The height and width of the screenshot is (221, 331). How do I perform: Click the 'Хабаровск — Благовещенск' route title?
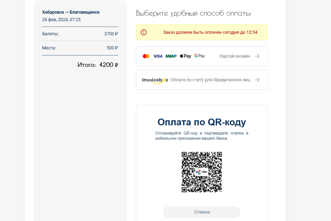(71, 12)
